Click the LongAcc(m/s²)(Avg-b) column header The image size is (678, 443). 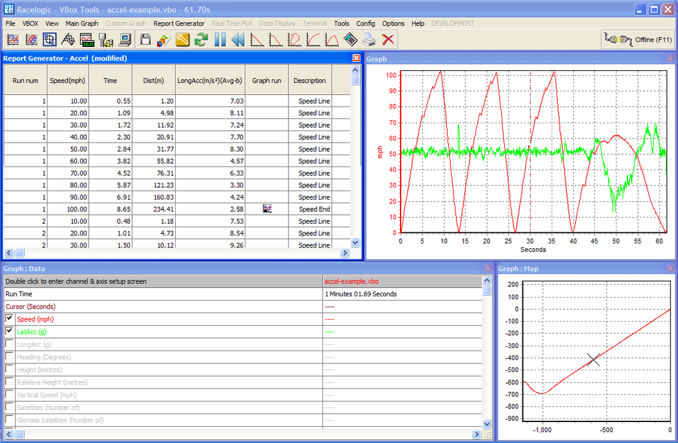pos(210,80)
